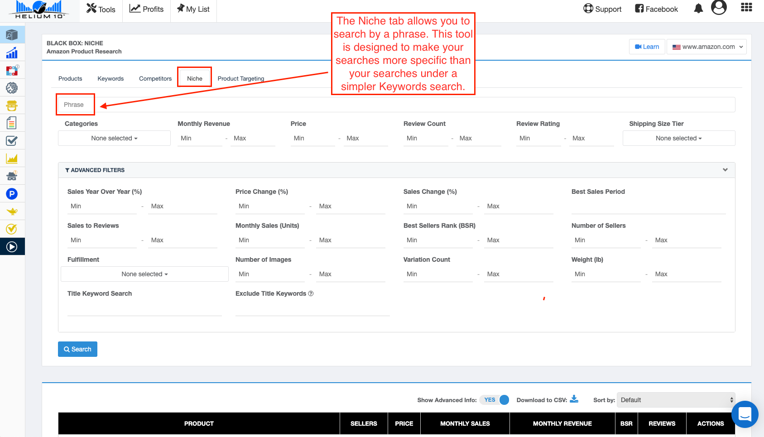
Task: Open the www.amazon.com marketplace dropdown
Action: [x=706, y=47]
